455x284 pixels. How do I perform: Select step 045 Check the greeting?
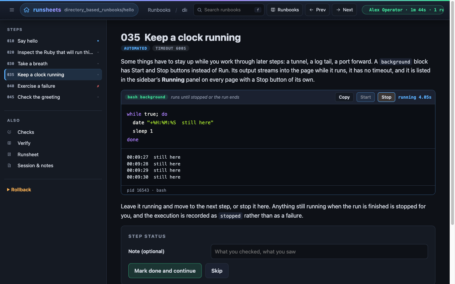pos(53,97)
